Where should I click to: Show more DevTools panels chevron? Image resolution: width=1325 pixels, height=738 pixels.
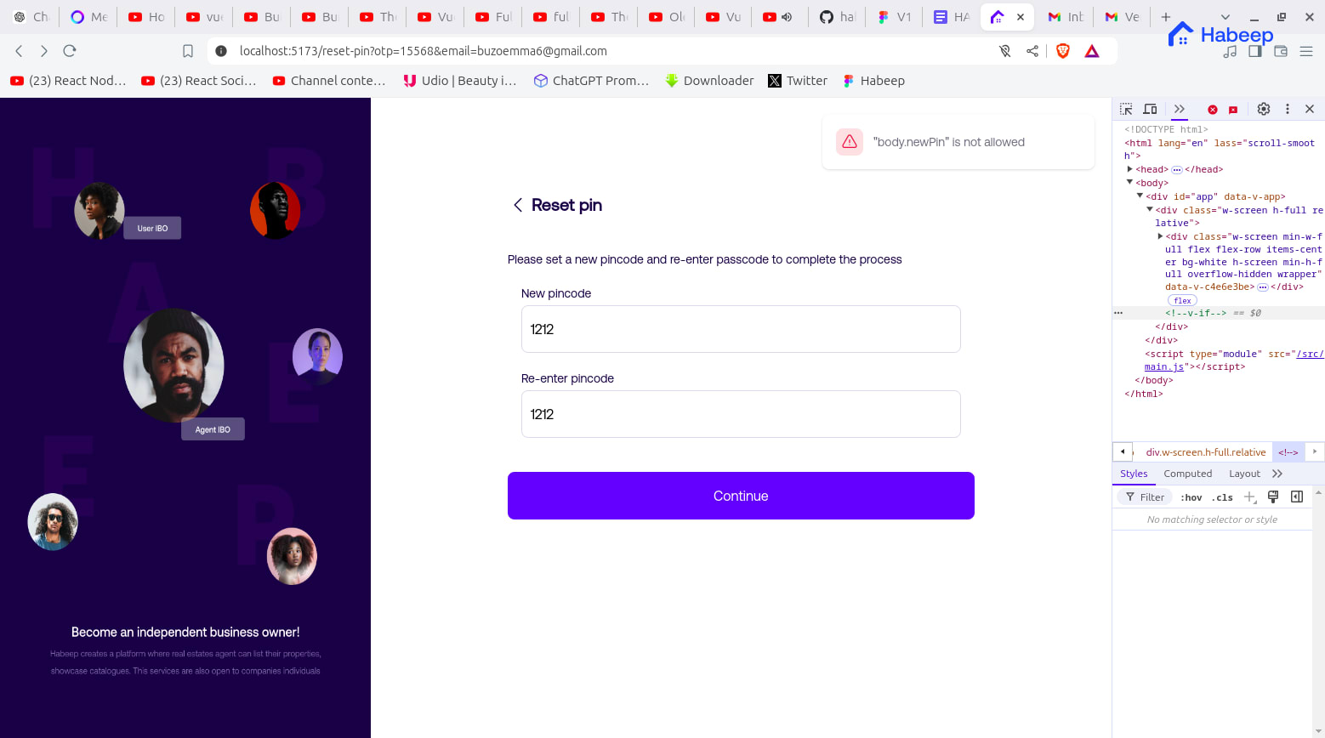pyautogui.click(x=1179, y=109)
